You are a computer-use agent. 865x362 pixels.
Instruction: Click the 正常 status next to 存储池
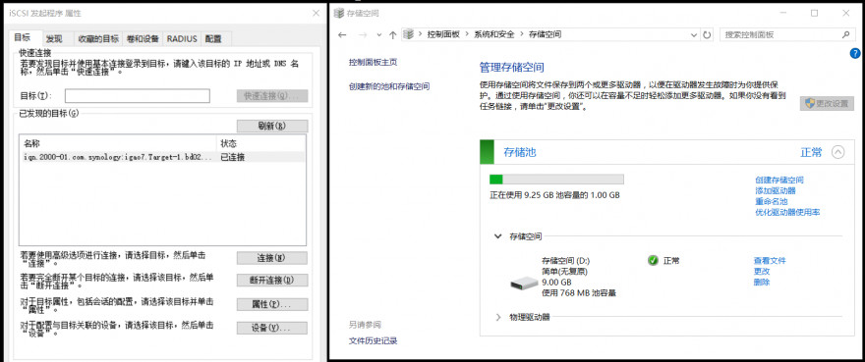click(x=811, y=153)
